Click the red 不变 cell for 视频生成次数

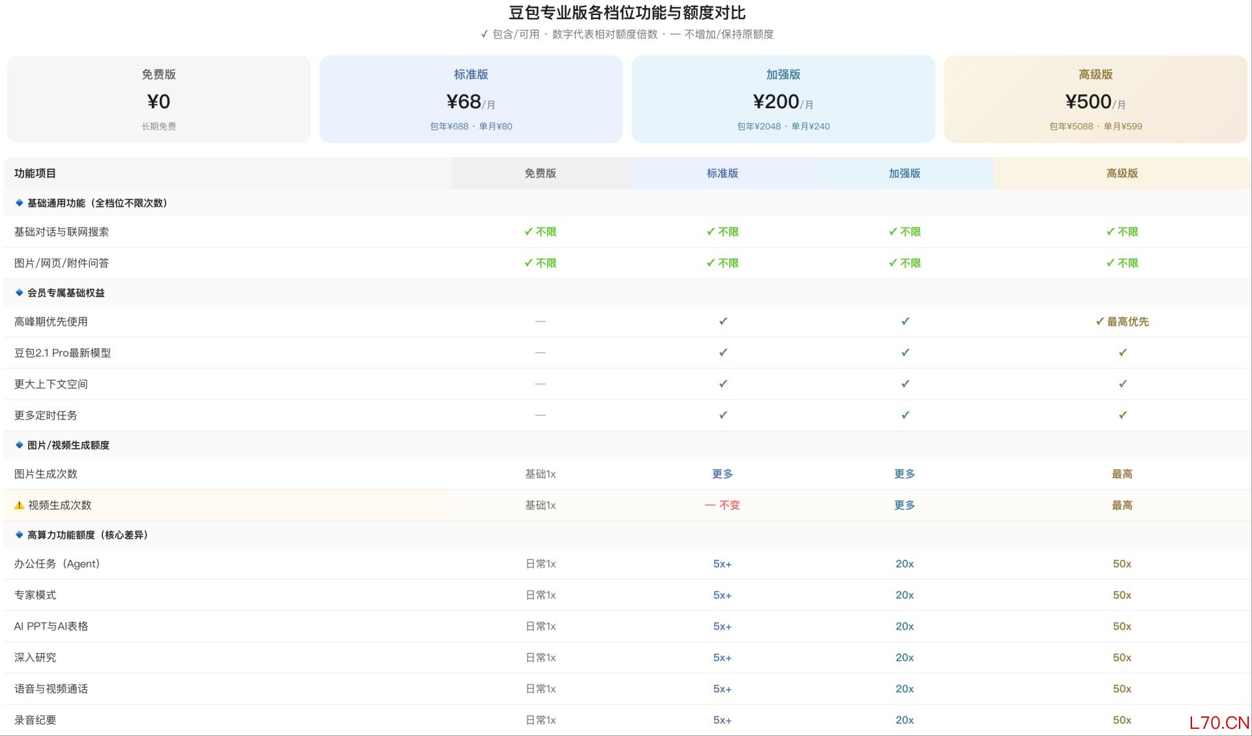723,505
